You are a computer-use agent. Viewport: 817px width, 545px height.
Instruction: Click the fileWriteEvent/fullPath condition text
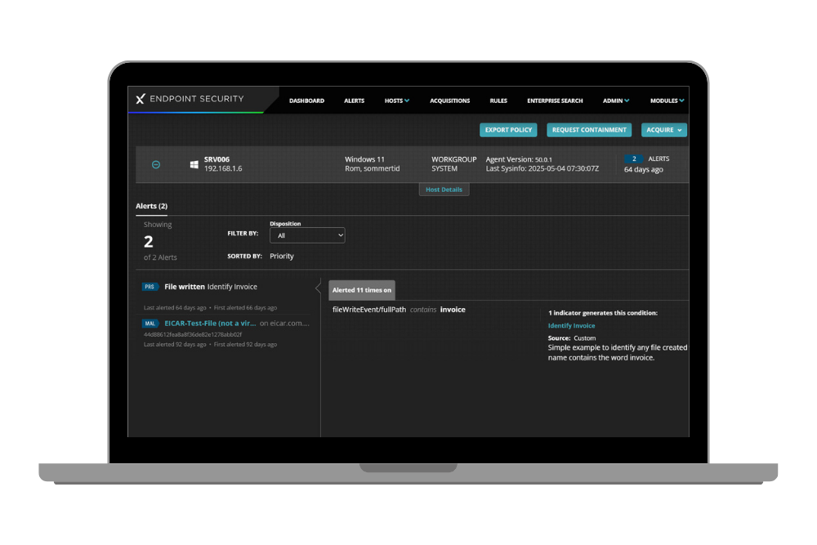369,310
